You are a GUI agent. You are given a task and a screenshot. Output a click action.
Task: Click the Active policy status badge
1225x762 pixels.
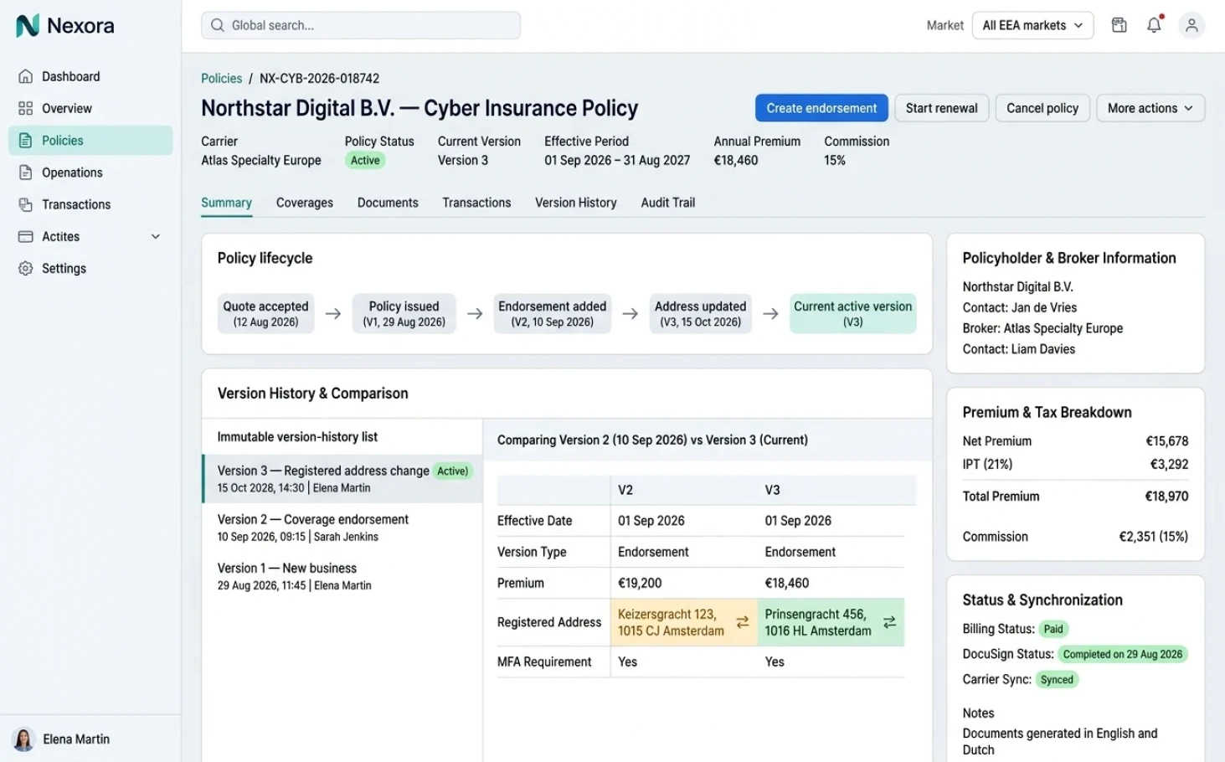pyautogui.click(x=365, y=161)
